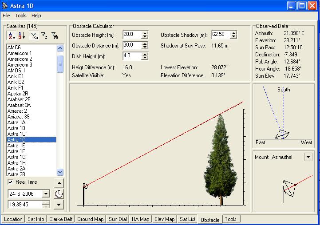Image resolution: width=320 pixels, height=225 pixels.
Task: Open the File menu
Action: pos(6,16)
